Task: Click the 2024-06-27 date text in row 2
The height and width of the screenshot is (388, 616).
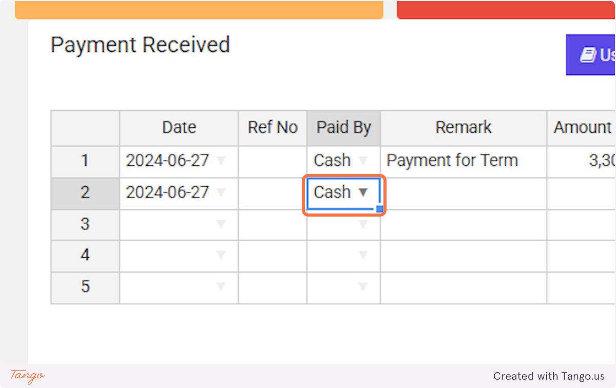Action: click(x=167, y=192)
